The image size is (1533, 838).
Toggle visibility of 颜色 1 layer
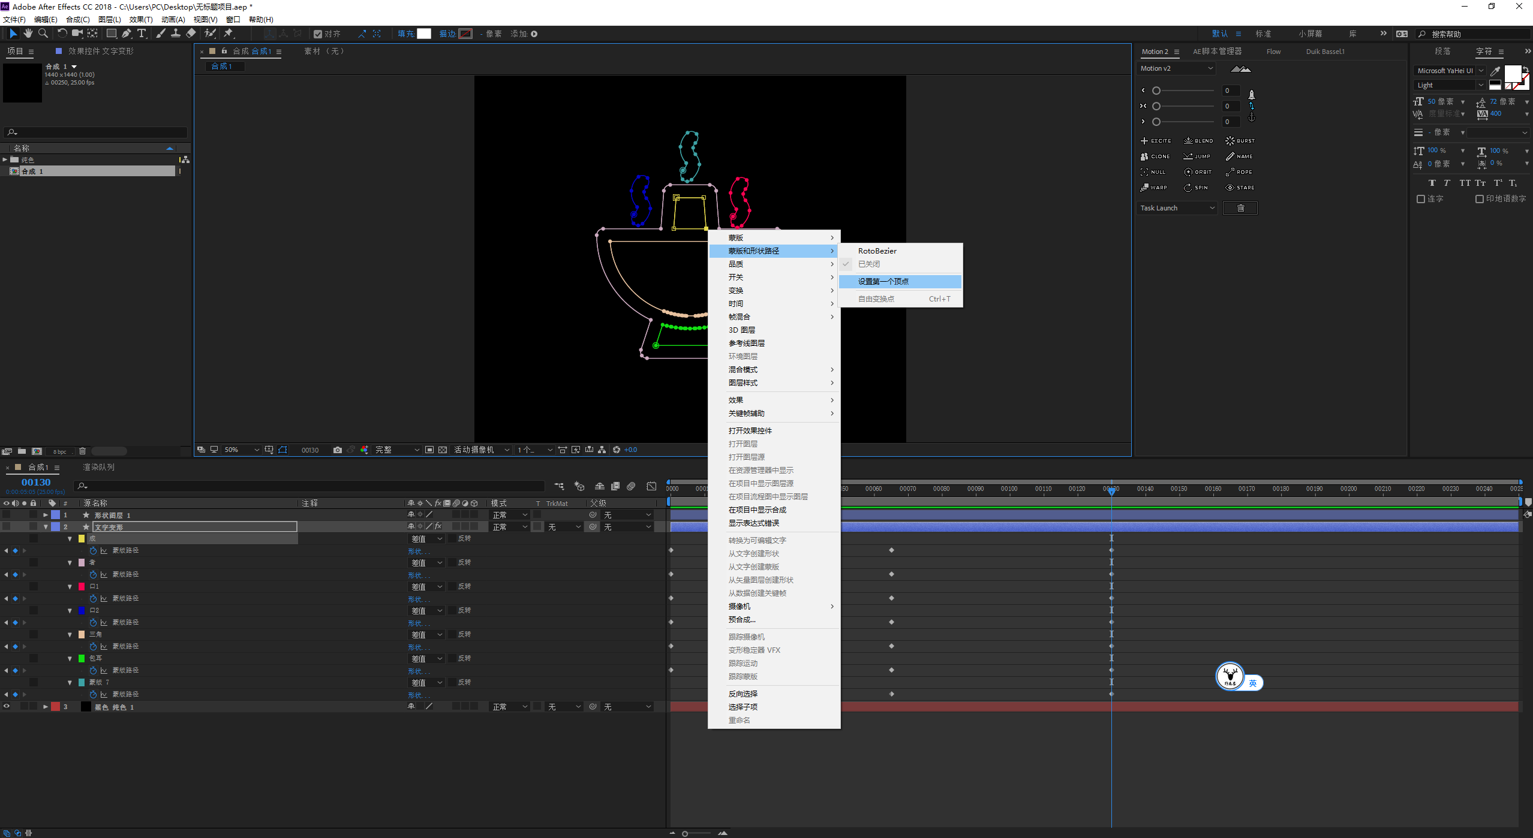[8, 707]
